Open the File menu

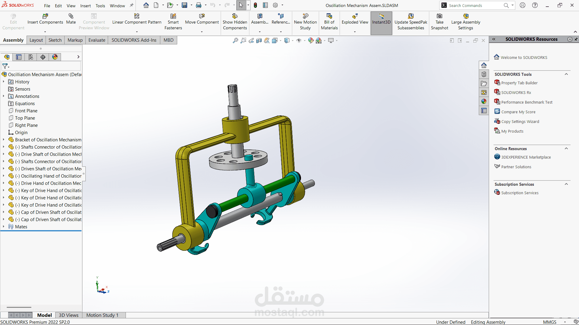(47, 6)
